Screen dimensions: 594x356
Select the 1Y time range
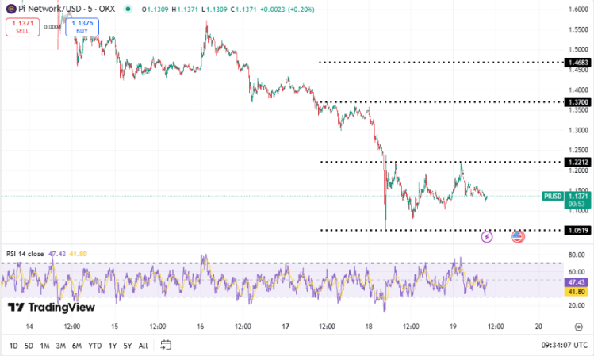[x=112, y=345]
